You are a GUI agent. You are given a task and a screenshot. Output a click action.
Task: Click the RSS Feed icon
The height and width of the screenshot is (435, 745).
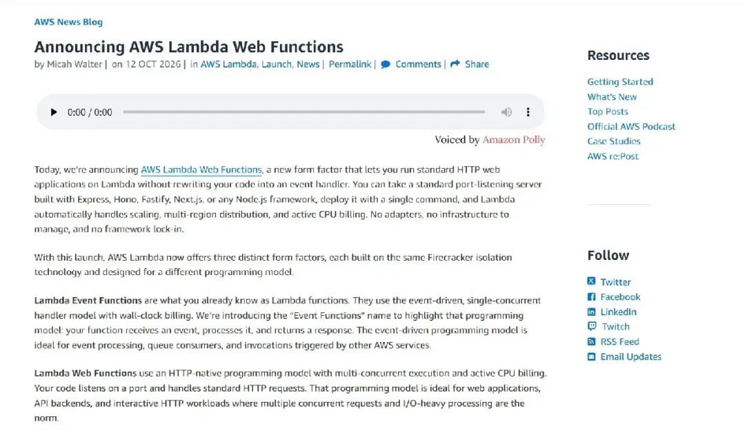(x=591, y=341)
